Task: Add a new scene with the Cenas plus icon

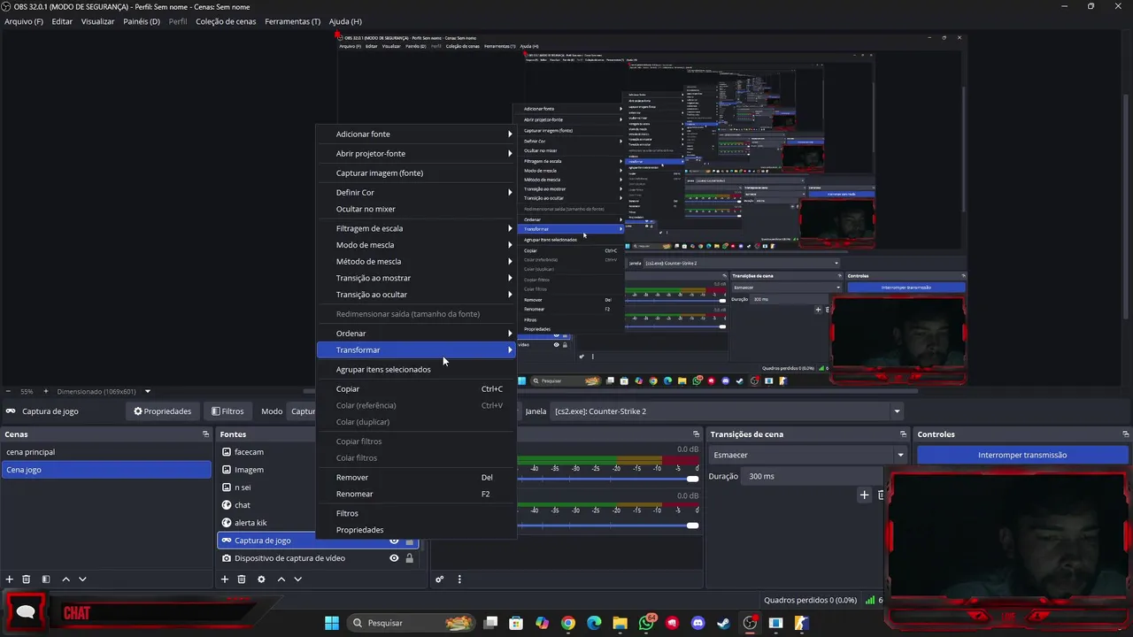Action: click(9, 579)
